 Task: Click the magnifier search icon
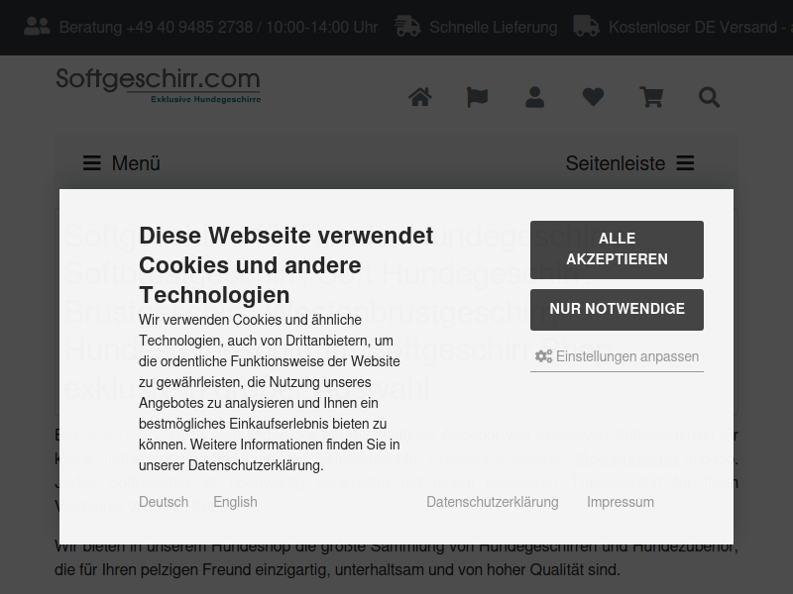tap(709, 97)
